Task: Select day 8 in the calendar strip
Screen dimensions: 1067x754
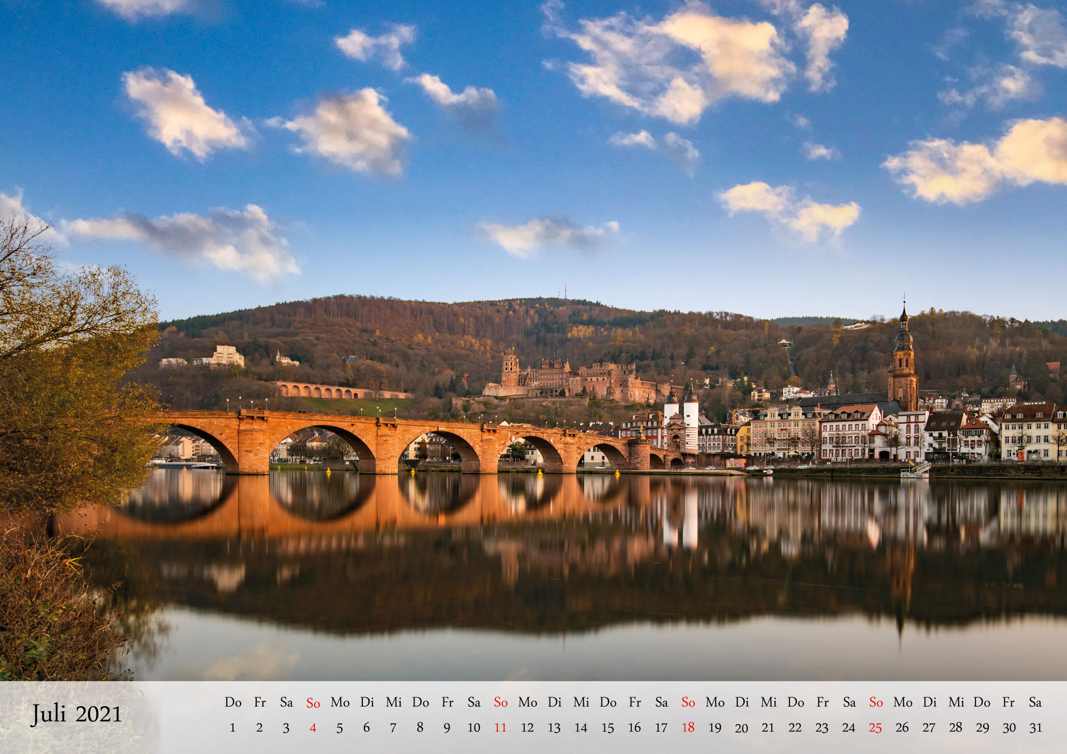Action: click(x=420, y=727)
